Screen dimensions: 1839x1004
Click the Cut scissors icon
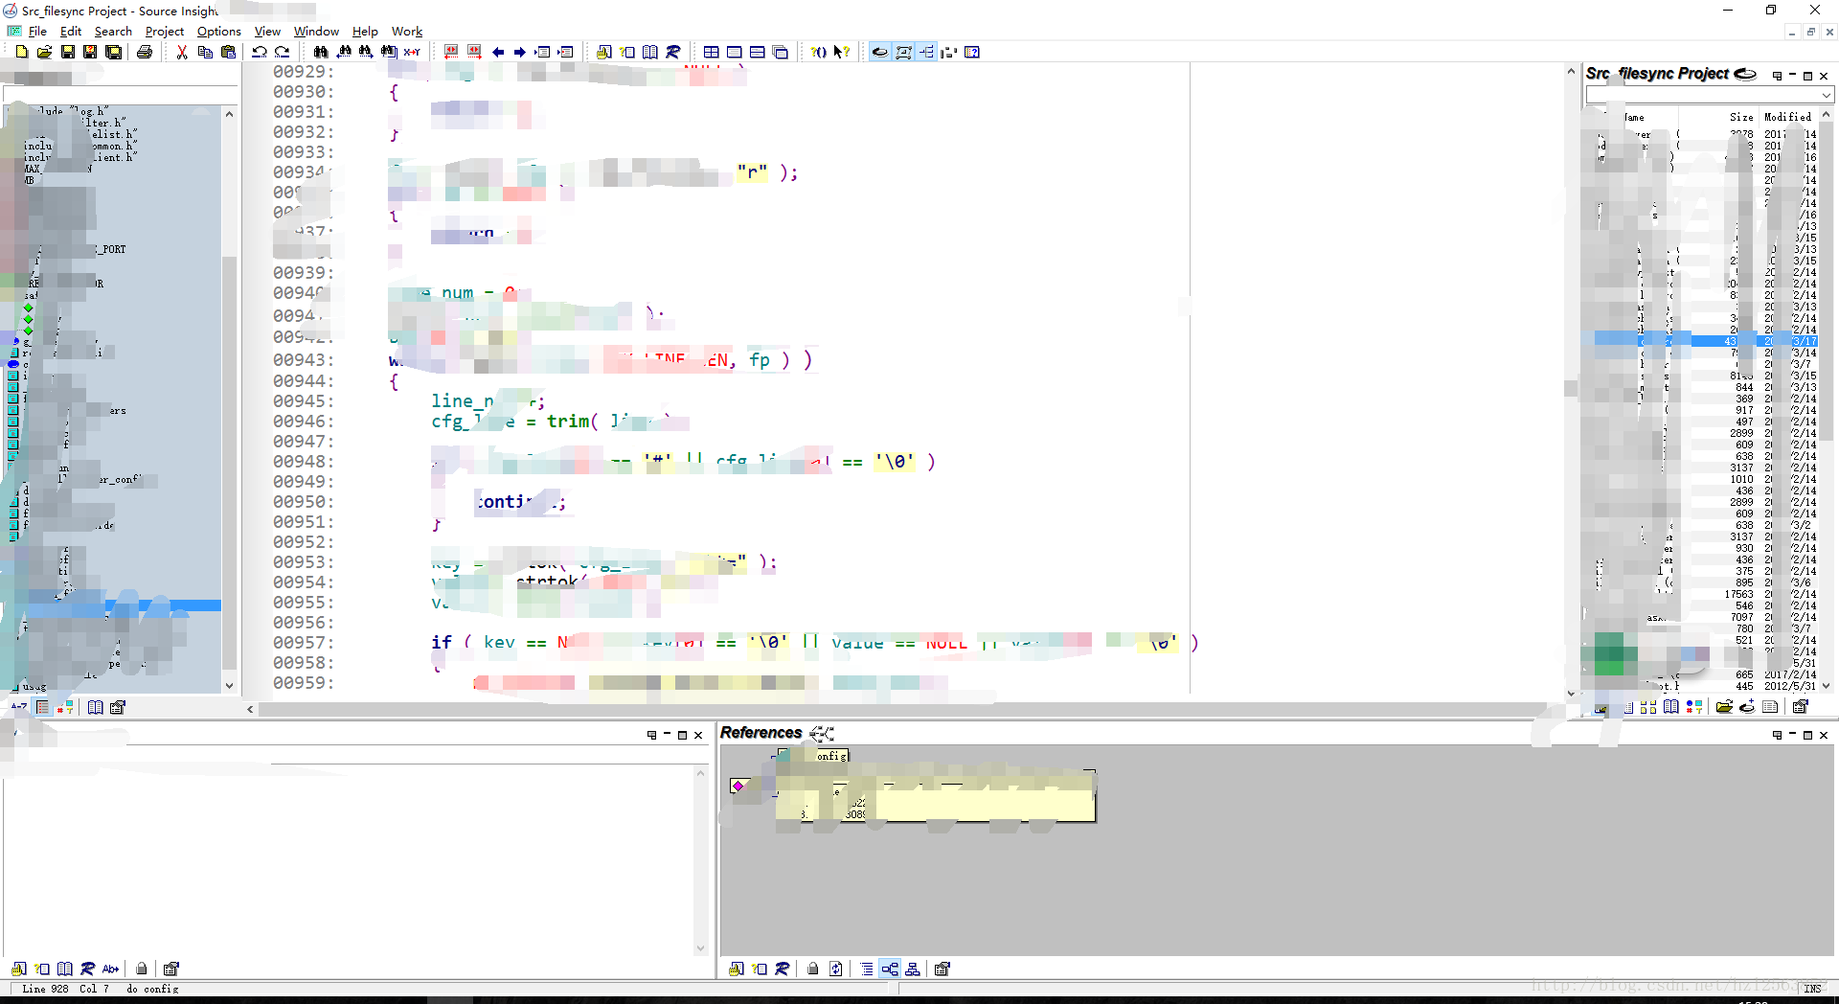click(x=182, y=52)
